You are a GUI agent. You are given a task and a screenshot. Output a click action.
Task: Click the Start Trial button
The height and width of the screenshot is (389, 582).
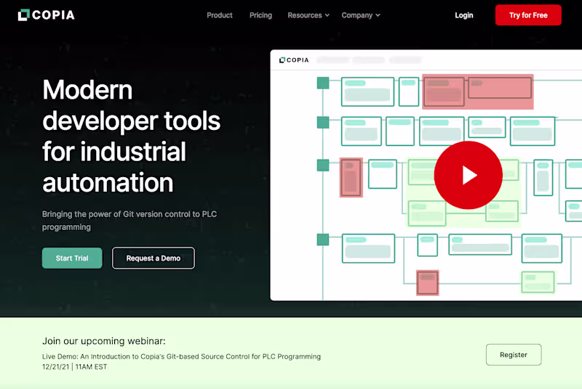point(72,258)
